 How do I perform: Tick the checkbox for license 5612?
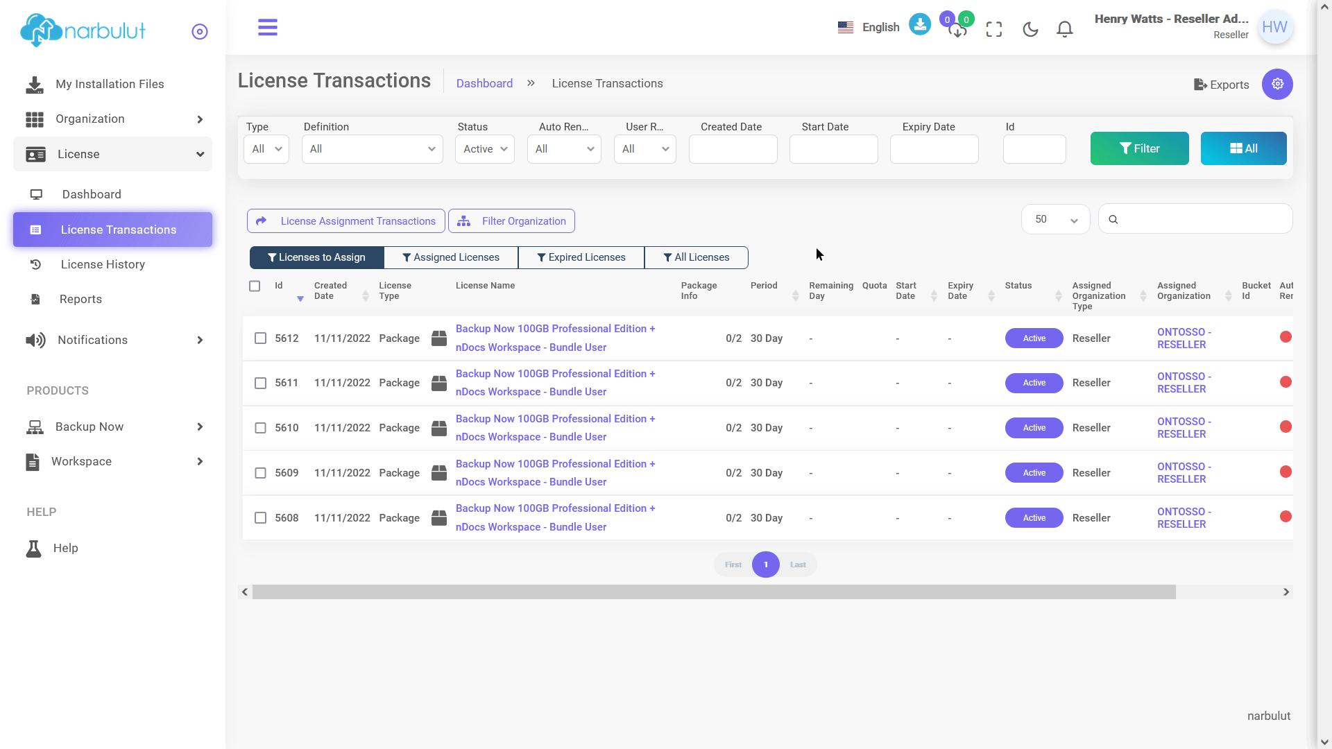[x=260, y=338]
